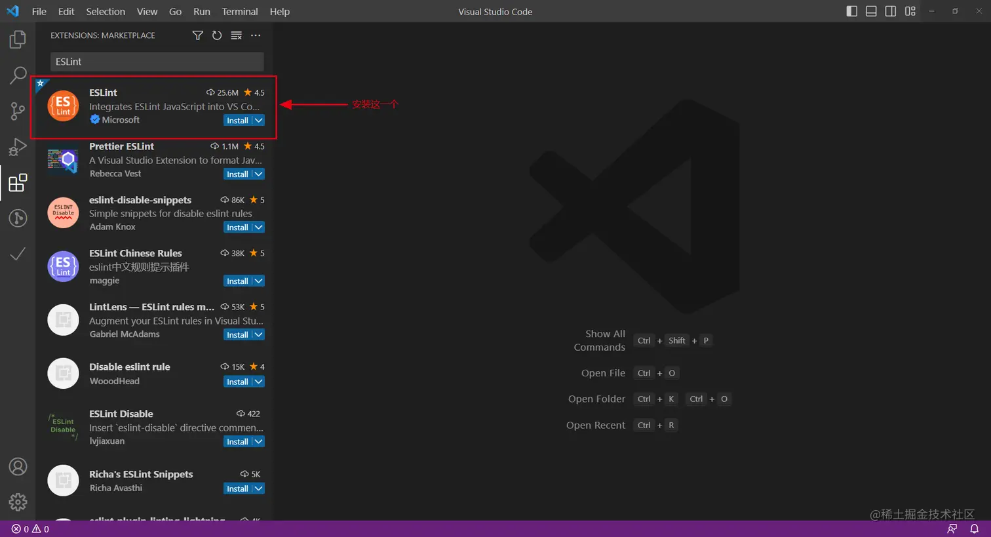The width and height of the screenshot is (991, 537).
Task: Select LintLens — ESLint rules extension title
Action: point(151,307)
